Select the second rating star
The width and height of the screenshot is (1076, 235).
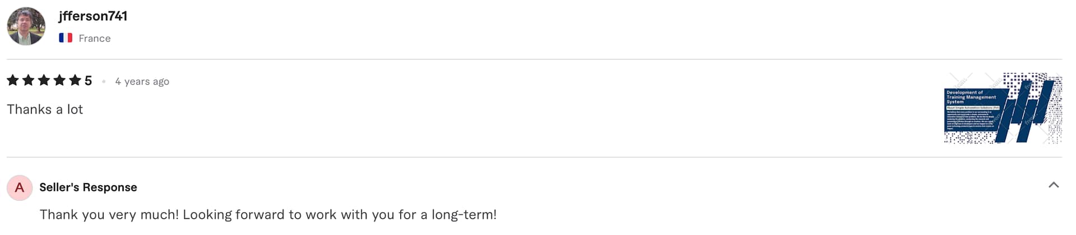click(x=29, y=81)
